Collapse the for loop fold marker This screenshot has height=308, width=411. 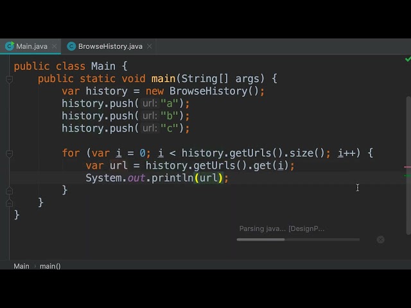tap(10, 153)
